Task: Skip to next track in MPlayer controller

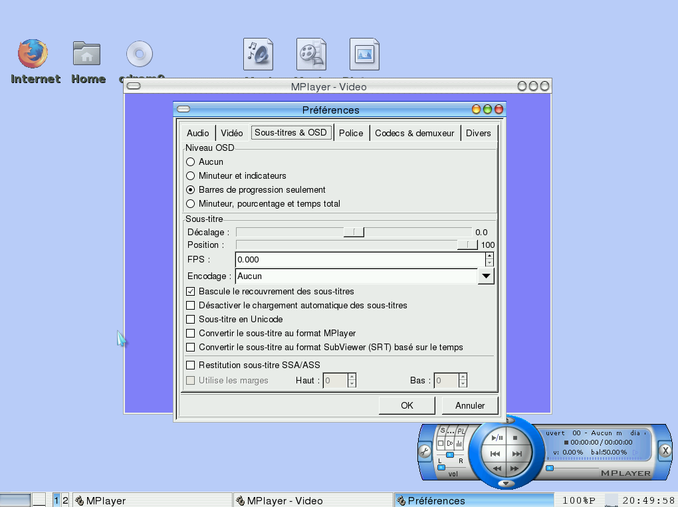Action: pyautogui.click(x=517, y=453)
